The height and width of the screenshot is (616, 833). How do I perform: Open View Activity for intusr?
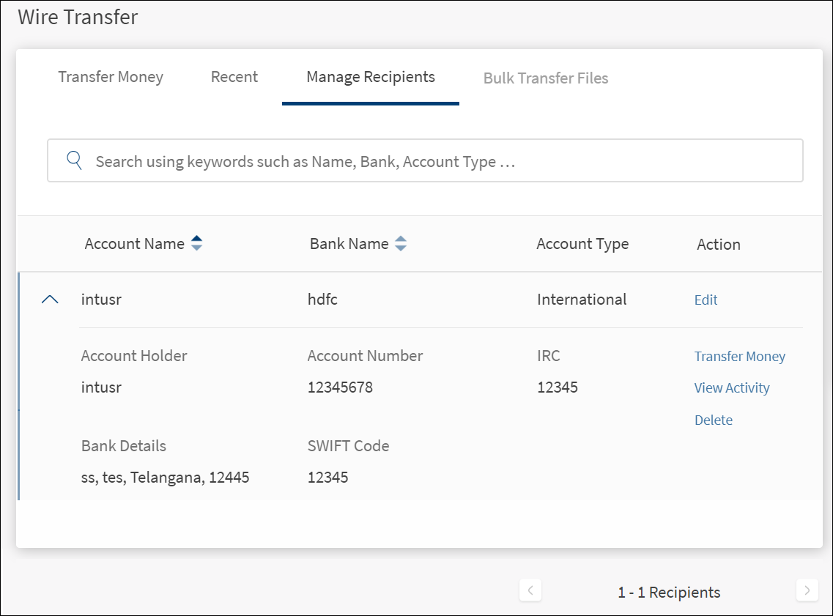coord(731,388)
